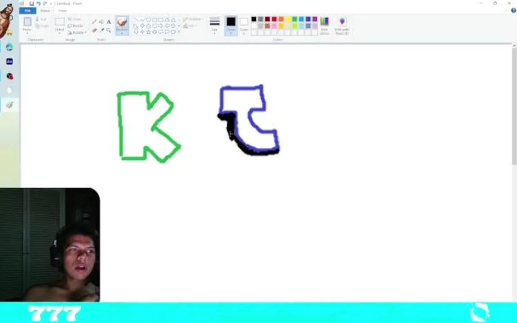Image resolution: width=517 pixels, height=323 pixels.
Task: Click the Resize button in Image group
Action: coord(75,26)
